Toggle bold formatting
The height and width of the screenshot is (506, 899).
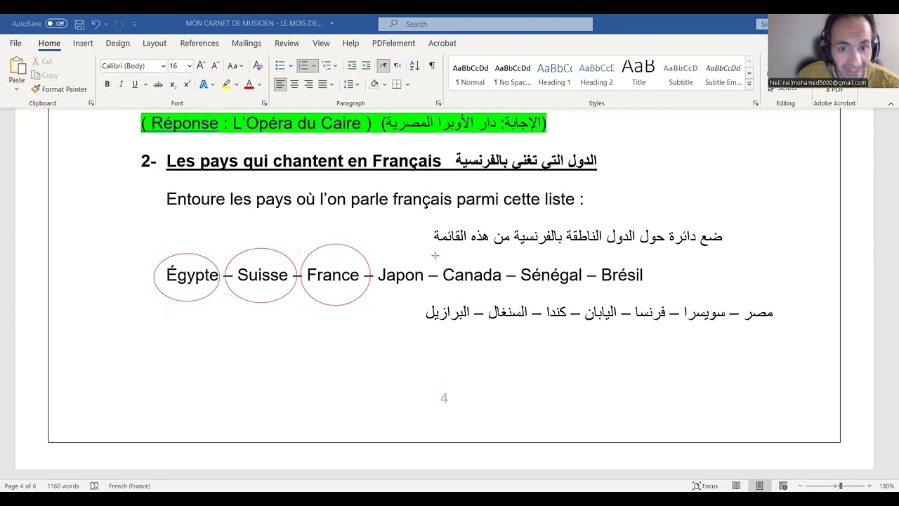[x=107, y=84]
